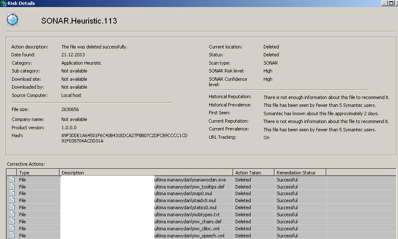
Task: Click file icon in mw_cliloc.xml row
Action: [12, 228]
